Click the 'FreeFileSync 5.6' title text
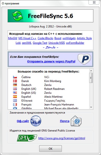The width and height of the screenshot is (101, 155). (51, 16)
